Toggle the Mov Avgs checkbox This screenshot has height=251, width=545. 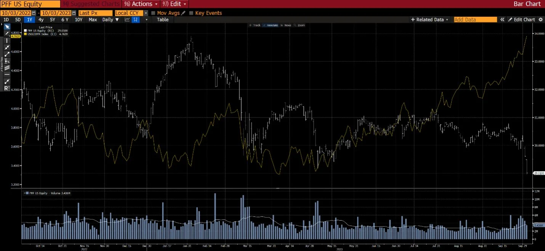click(x=154, y=13)
